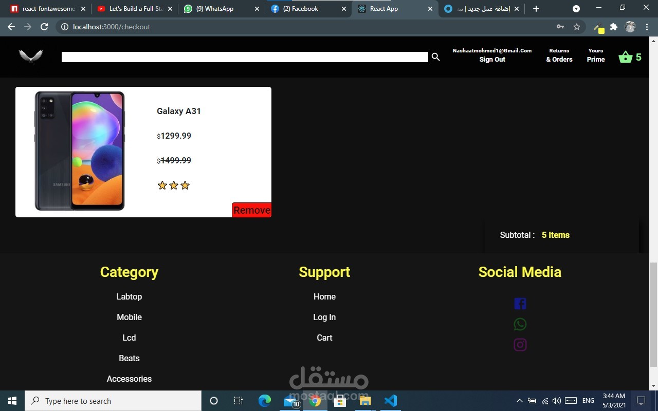Viewport: 658px width, 411px height.
Task: Open Task View on the taskbar
Action: click(239, 401)
